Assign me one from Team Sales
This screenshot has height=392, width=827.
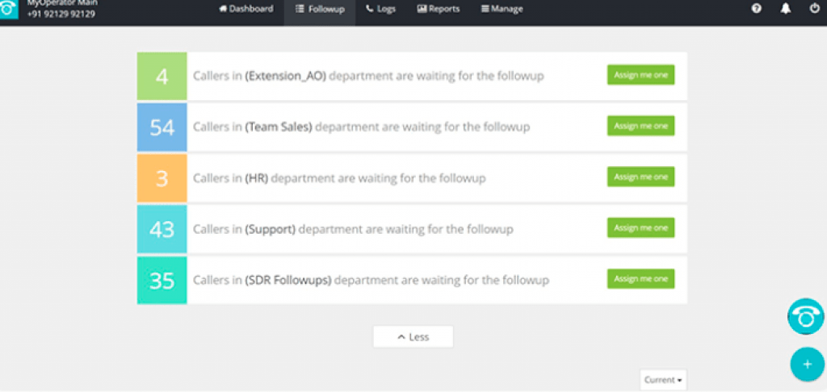point(640,126)
